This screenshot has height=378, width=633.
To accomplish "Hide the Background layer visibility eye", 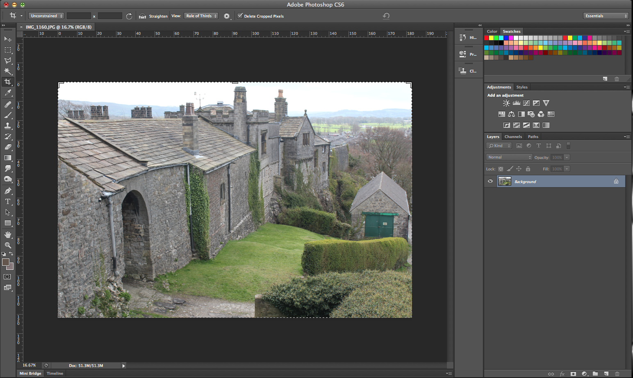I will (x=490, y=181).
